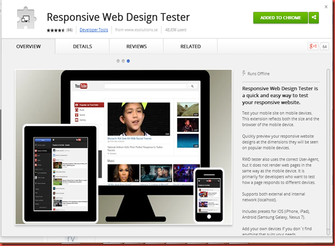Open the Developer Tools category link
This screenshot has width=335, height=246.
(94, 30)
